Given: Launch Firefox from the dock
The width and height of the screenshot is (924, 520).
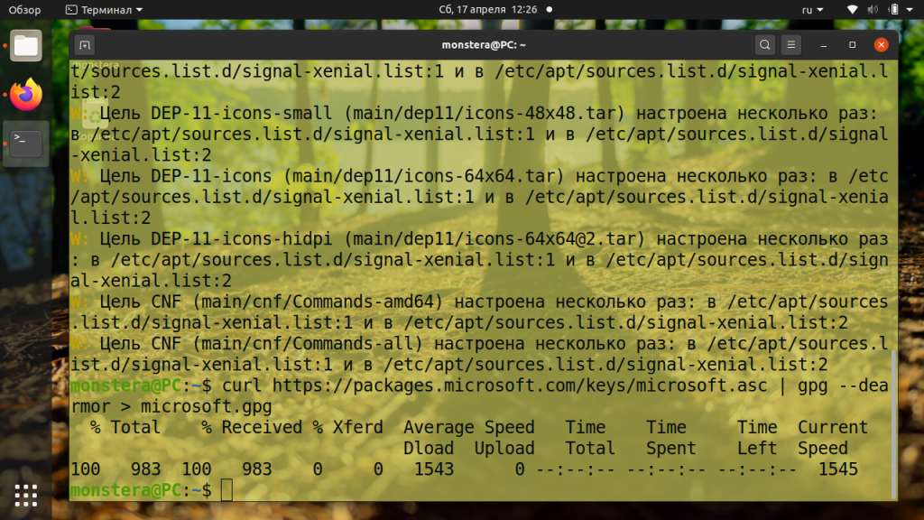Looking at the screenshot, I should [24, 94].
